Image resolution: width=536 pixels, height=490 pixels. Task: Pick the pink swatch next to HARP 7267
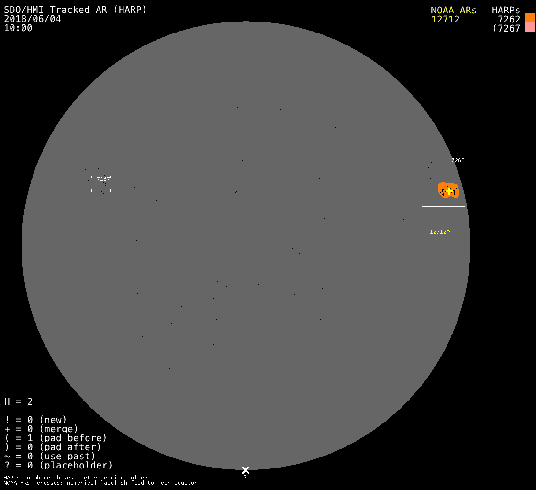point(530,27)
